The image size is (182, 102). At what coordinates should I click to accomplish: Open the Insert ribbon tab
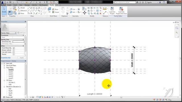(x=15, y=5)
